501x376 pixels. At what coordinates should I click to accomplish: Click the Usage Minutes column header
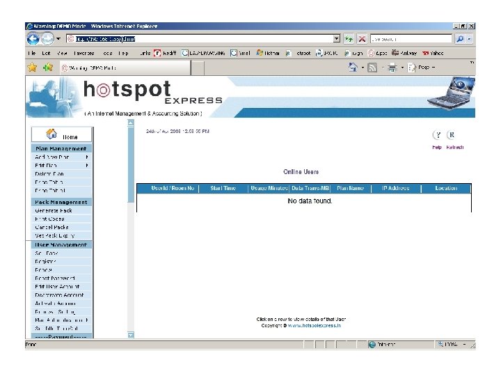pyautogui.click(x=269, y=188)
